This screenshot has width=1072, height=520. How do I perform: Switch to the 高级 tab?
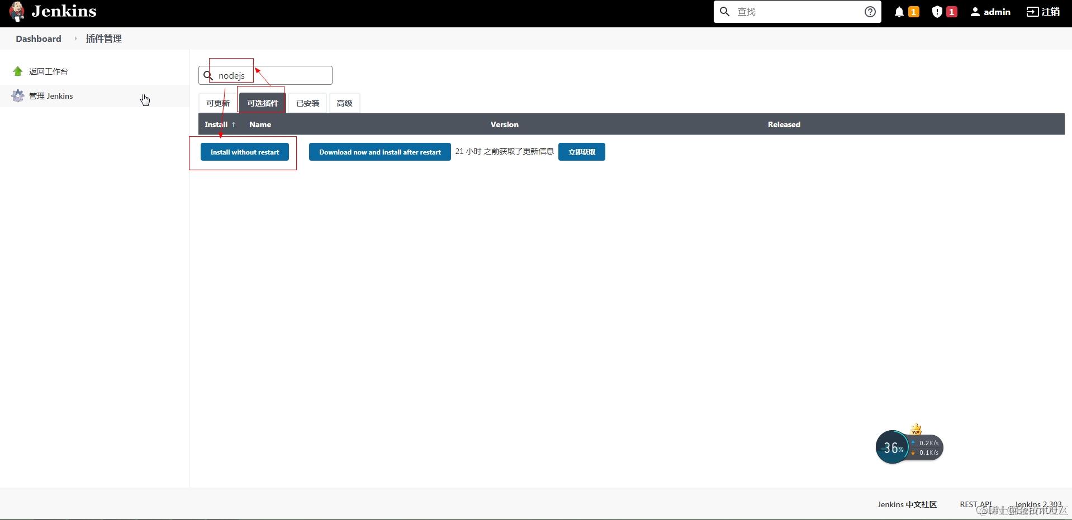[344, 103]
